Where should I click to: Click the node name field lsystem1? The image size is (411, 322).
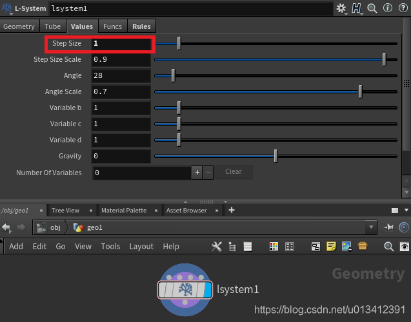point(191,8)
